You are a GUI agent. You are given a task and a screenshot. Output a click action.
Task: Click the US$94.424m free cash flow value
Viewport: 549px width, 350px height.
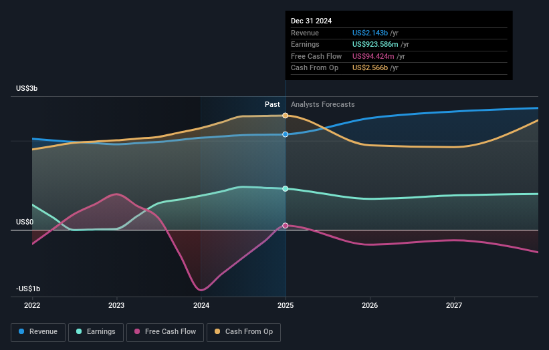click(x=373, y=56)
